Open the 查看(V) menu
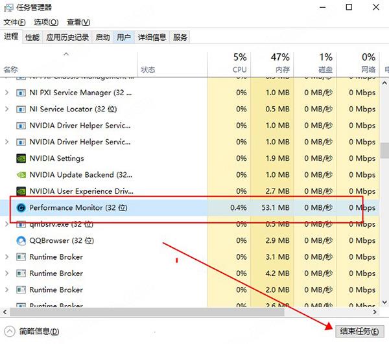 (x=78, y=22)
